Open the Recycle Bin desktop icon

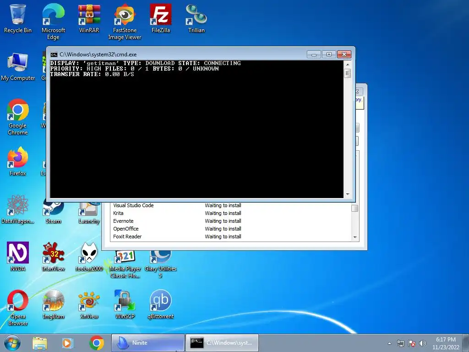pyautogui.click(x=18, y=18)
